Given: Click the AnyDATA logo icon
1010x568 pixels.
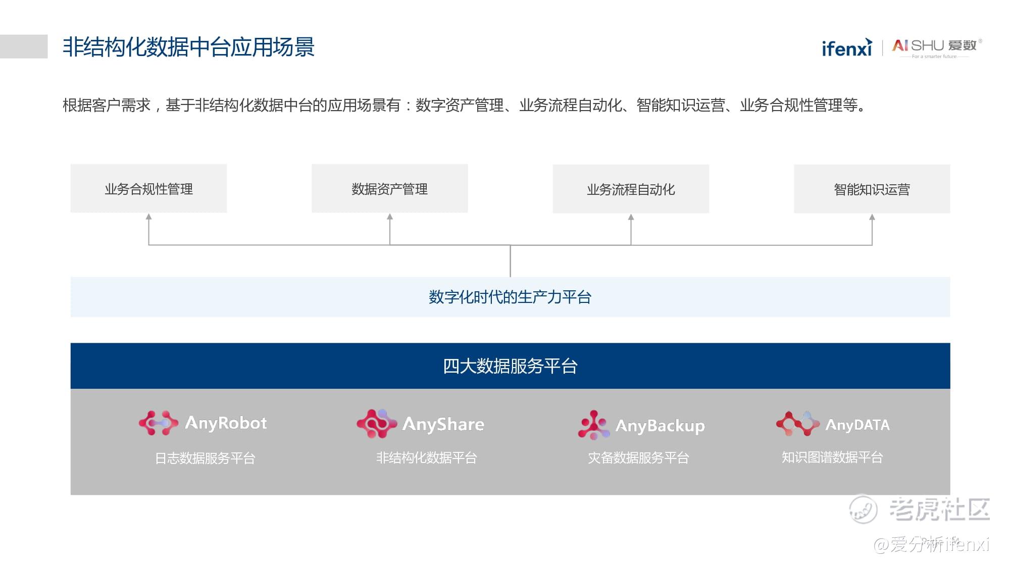Looking at the screenshot, I should tap(797, 424).
